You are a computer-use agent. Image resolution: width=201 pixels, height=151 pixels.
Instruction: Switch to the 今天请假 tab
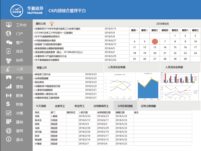(41, 106)
